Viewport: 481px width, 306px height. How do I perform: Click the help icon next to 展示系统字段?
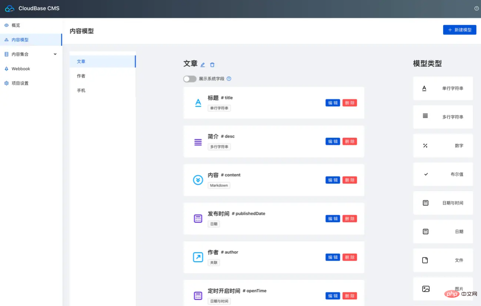(229, 79)
